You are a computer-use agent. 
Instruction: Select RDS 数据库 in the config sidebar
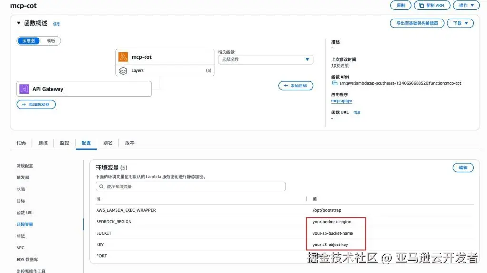click(27, 260)
